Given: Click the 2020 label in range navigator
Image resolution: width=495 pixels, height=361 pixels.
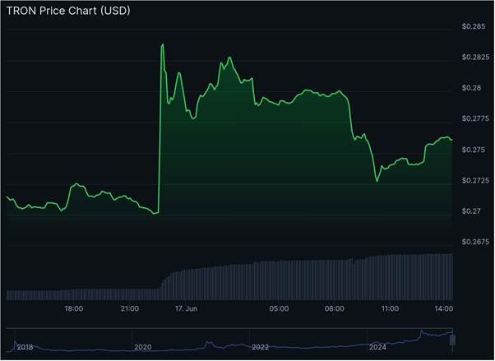Looking at the screenshot, I should click(143, 347).
